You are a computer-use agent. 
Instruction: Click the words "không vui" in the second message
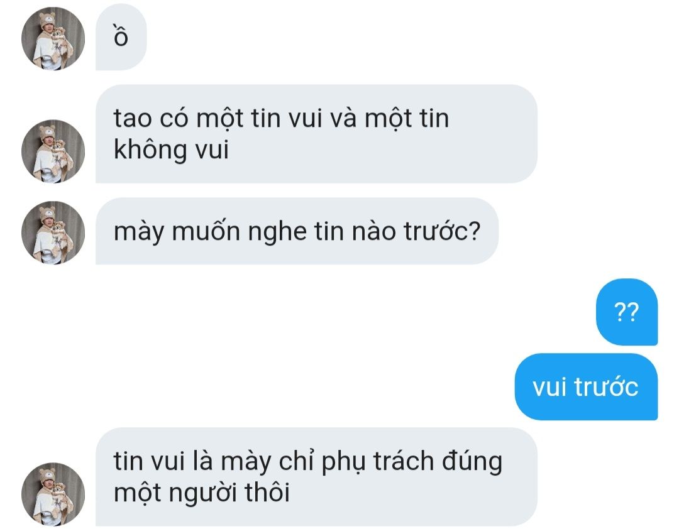171,150
